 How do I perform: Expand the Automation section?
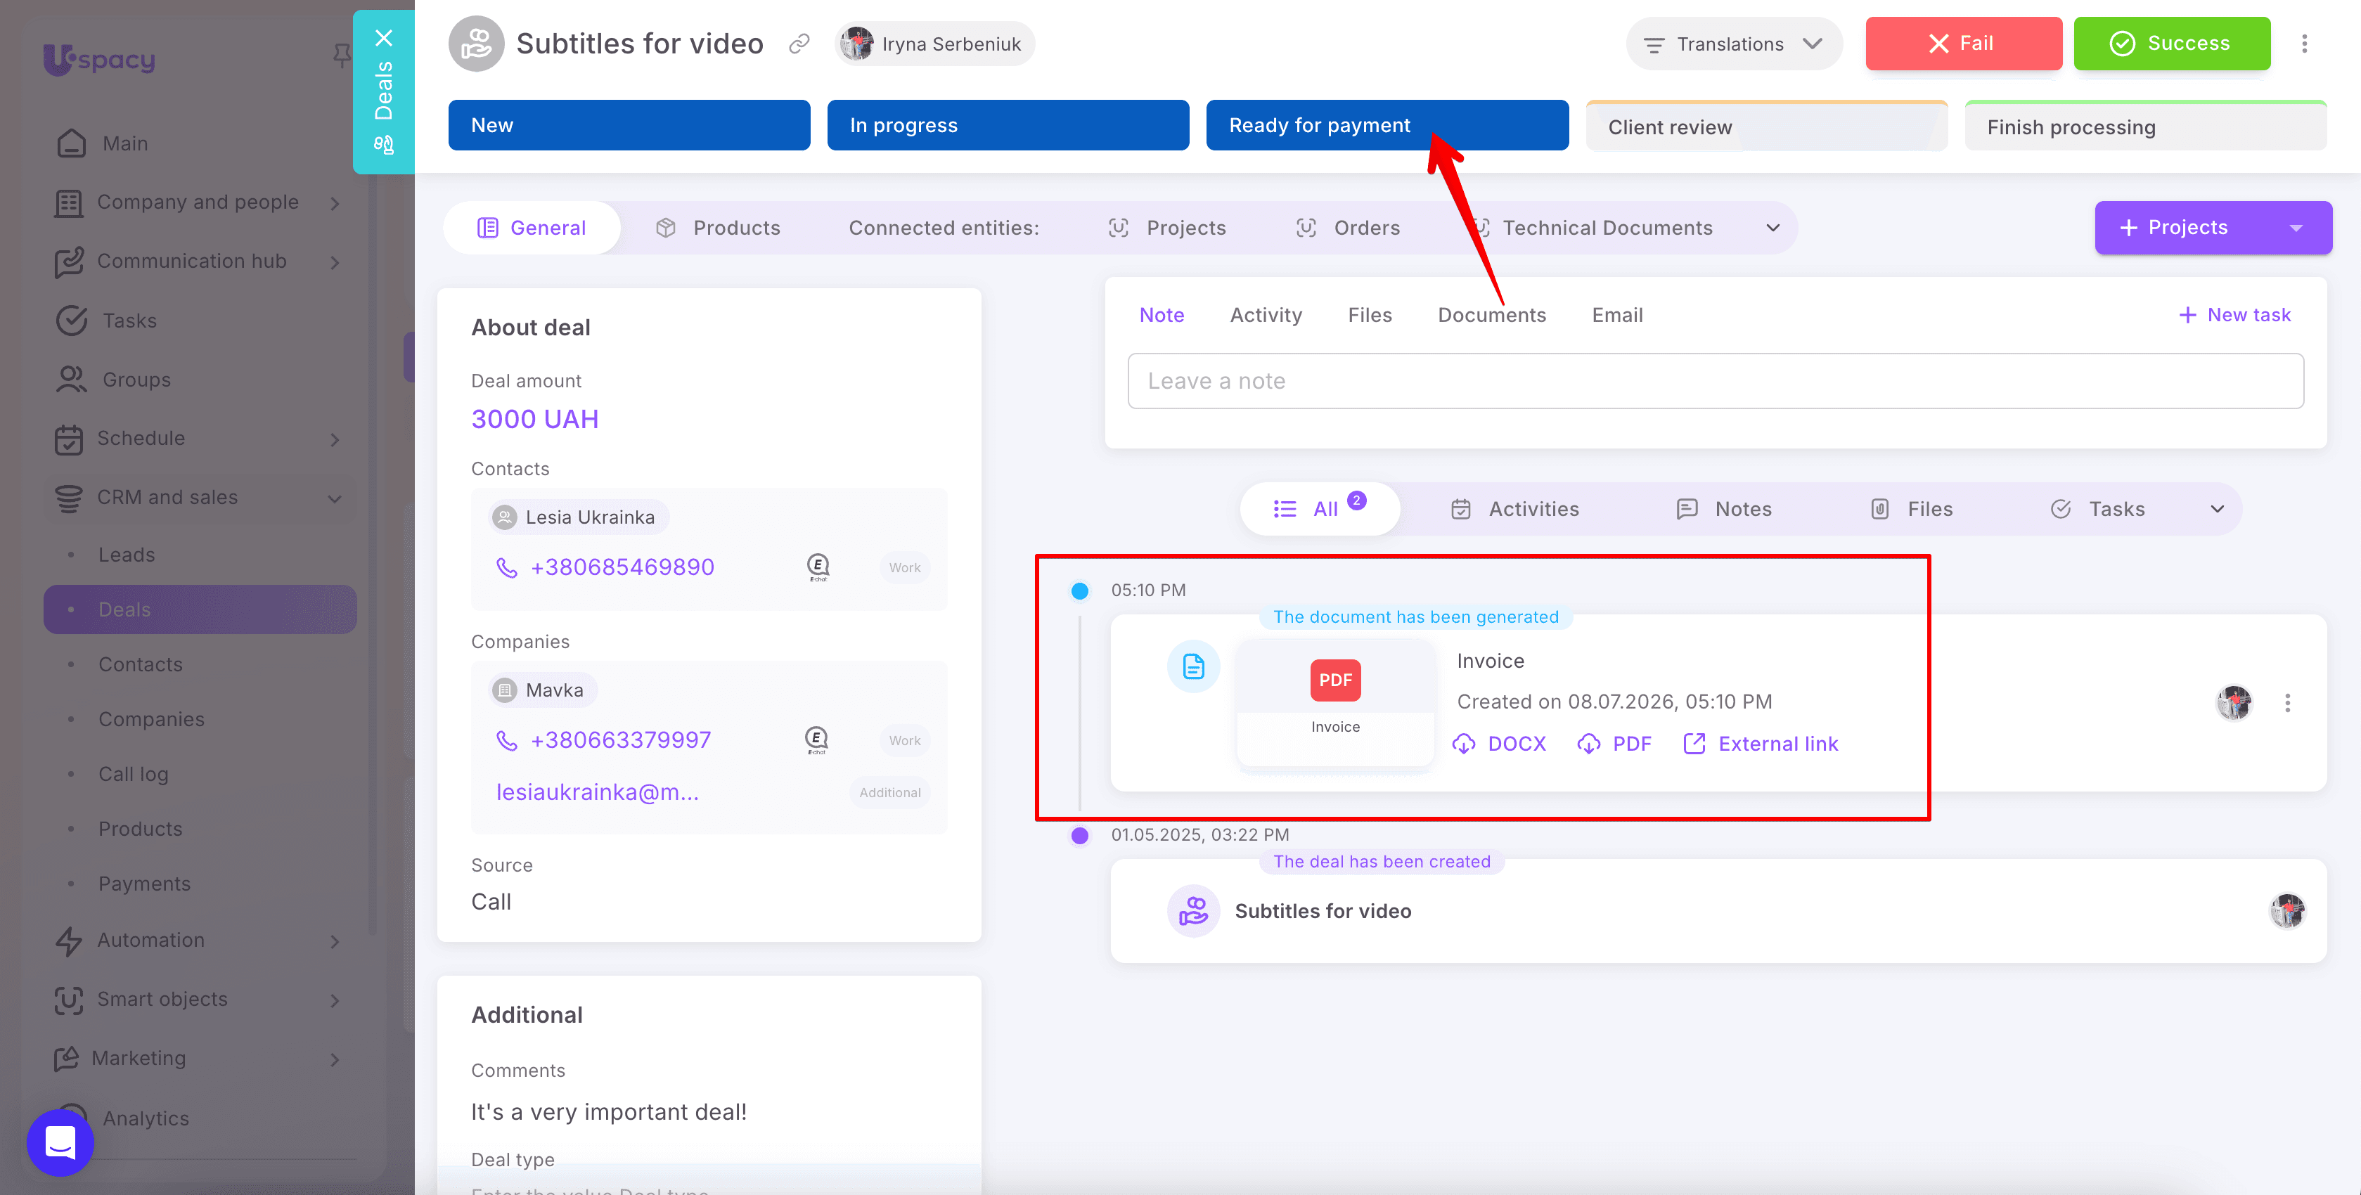point(335,942)
